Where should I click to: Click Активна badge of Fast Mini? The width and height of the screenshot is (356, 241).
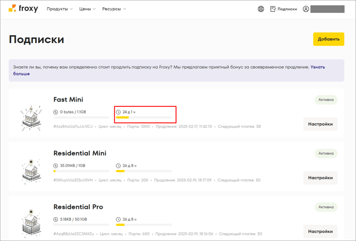tap(326, 100)
